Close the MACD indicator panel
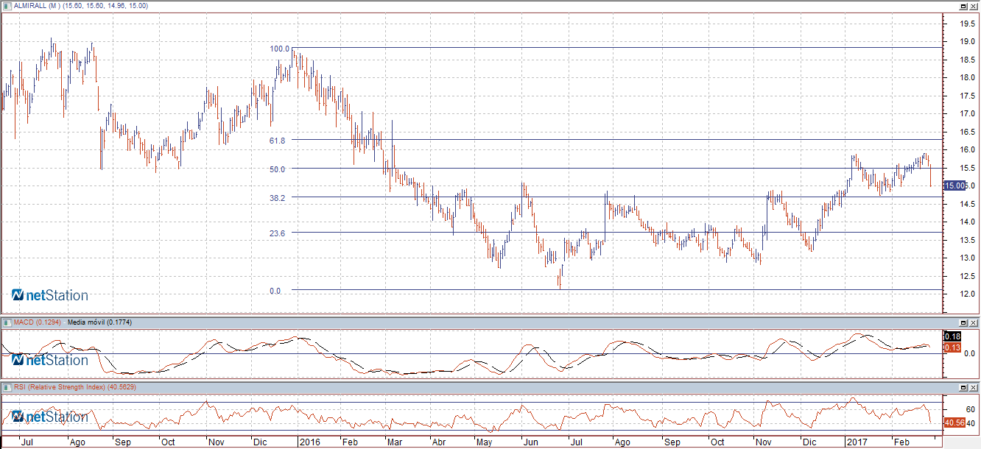The width and height of the screenshot is (981, 449). click(x=974, y=323)
